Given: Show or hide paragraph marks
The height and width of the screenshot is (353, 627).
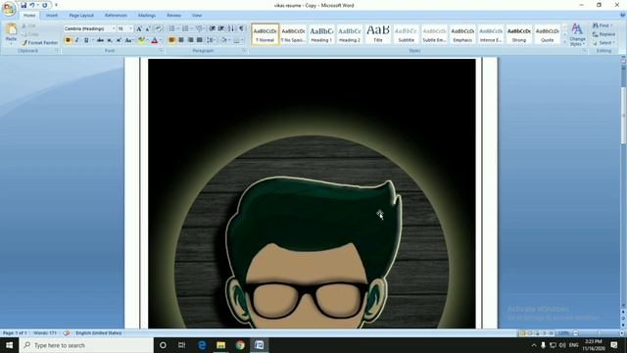Looking at the screenshot, I should click(241, 28).
